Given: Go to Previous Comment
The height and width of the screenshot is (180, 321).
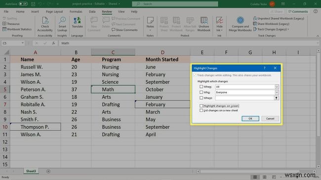Looking at the screenshot, I should point(126,19).
